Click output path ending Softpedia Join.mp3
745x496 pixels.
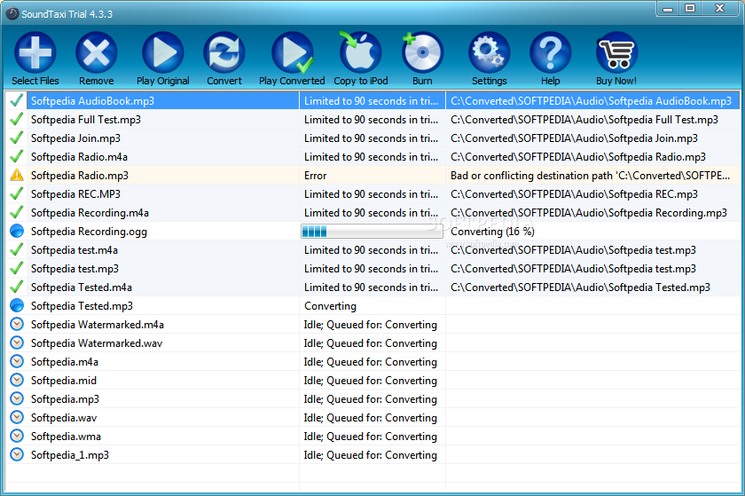[574, 138]
